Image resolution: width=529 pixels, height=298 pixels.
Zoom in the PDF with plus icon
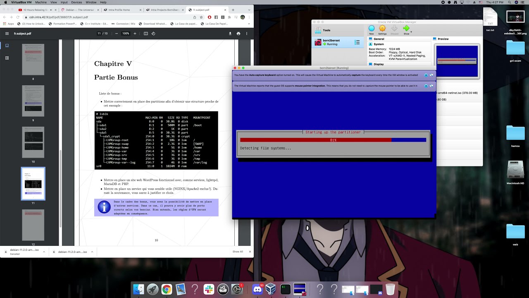(x=135, y=34)
